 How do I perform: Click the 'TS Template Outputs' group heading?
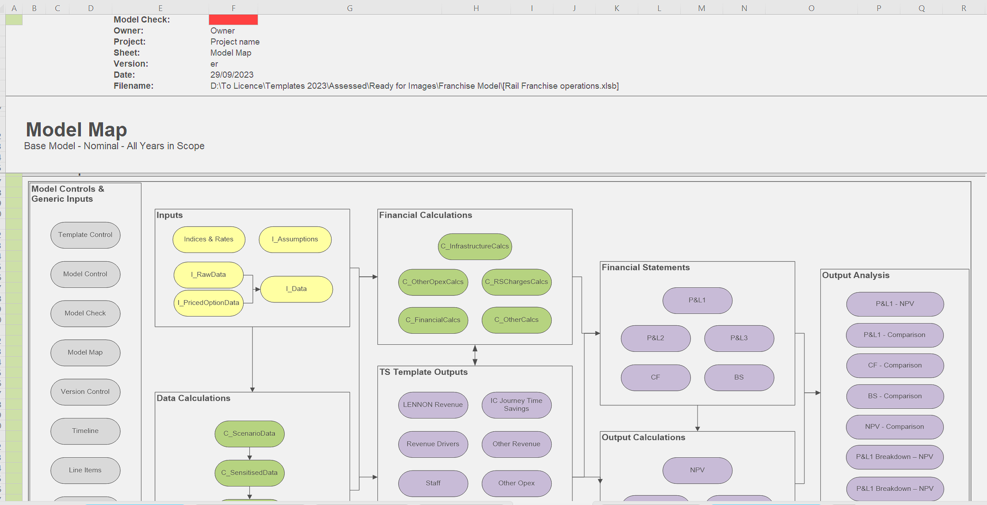(x=423, y=372)
